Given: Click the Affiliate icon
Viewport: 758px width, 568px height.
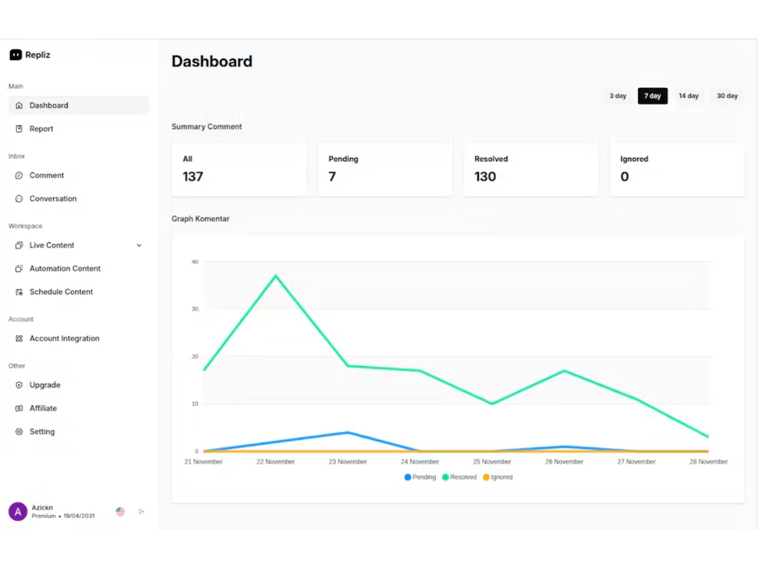Looking at the screenshot, I should pyautogui.click(x=19, y=408).
